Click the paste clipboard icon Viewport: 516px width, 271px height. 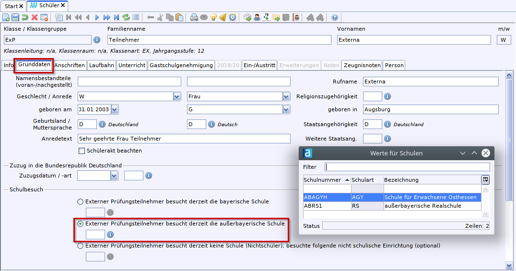click(x=179, y=17)
